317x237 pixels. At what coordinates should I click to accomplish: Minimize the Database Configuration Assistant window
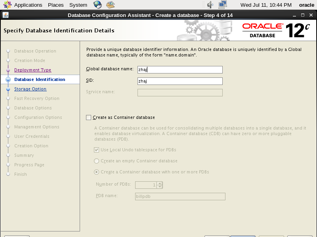[294, 15]
